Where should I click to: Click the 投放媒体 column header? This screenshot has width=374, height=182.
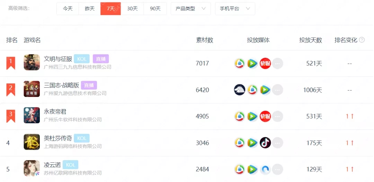(258, 40)
